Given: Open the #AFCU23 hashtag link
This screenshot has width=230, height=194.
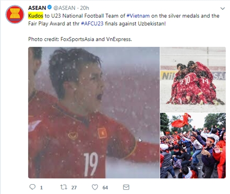Looking at the screenshot, I should point(92,24).
